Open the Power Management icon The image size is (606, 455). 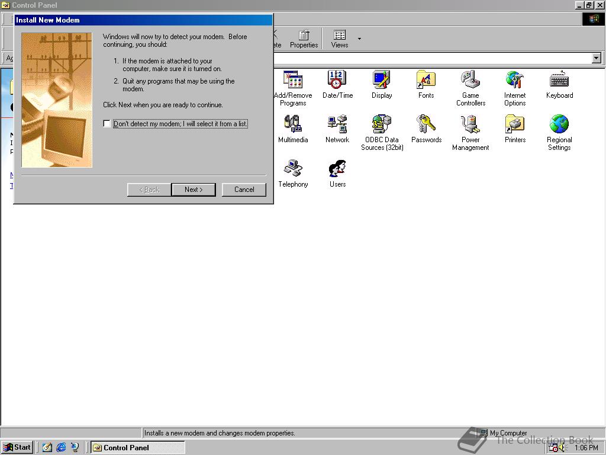[x=470, y=133]
